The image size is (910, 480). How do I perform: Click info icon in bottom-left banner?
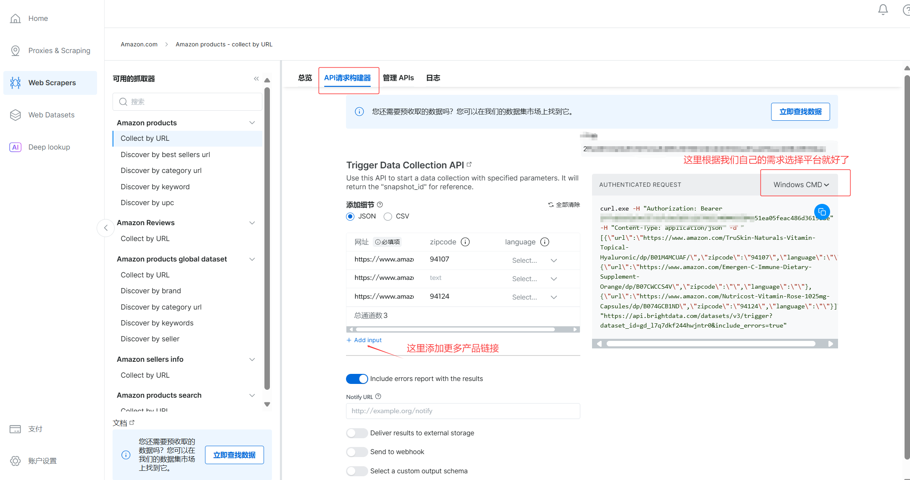pos(126,455)
